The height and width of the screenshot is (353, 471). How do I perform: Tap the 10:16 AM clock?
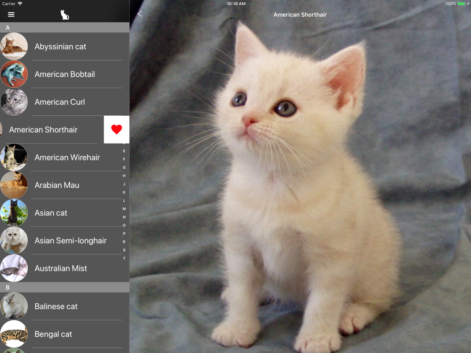click(x=236, y=4)
